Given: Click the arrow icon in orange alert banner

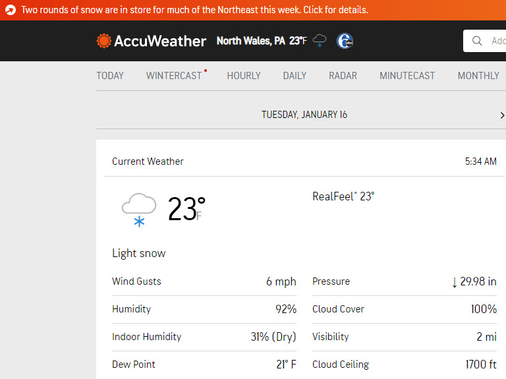Looking at the screenshot, I should tap(11, 10).
